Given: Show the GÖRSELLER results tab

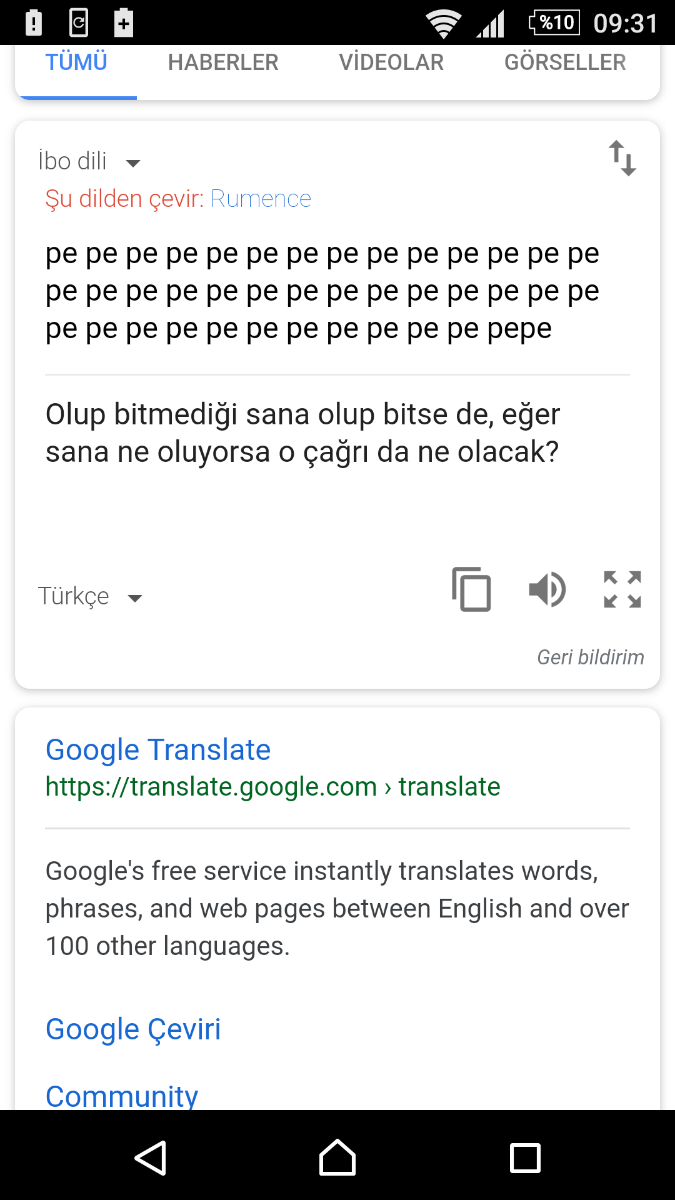Looking at the screenshot, I should tap(565, 62).
